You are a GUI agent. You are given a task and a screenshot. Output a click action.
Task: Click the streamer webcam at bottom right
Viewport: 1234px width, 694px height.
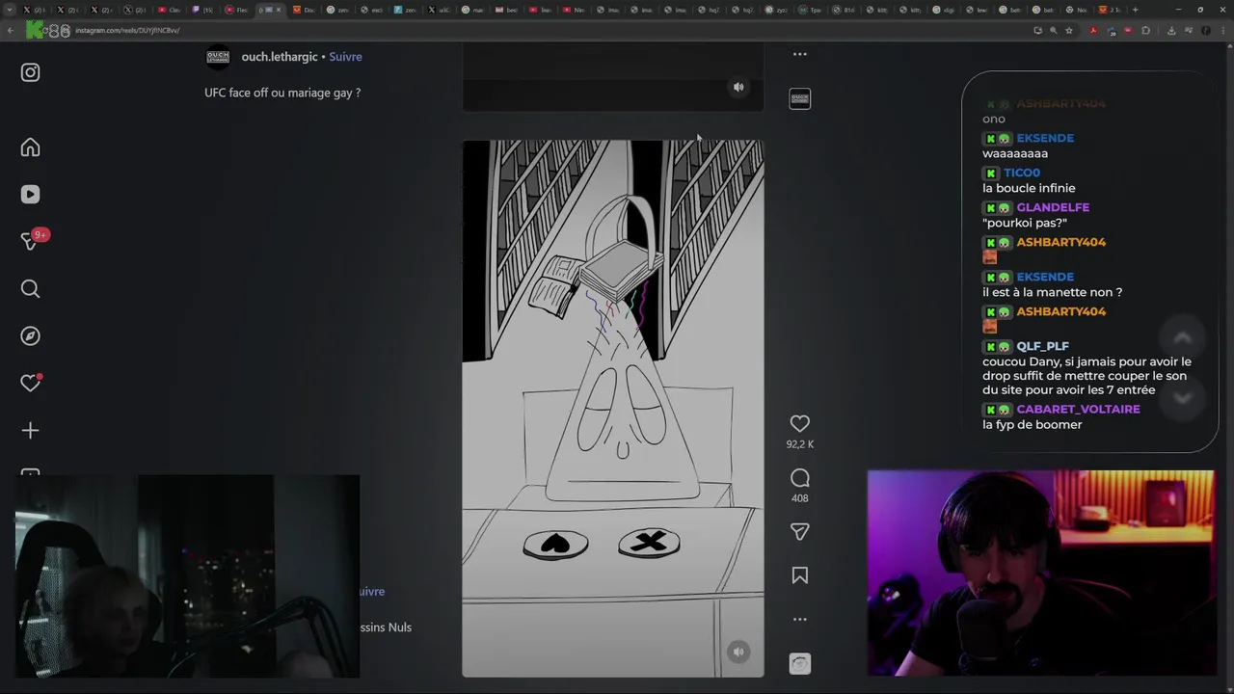[1041, 573]
